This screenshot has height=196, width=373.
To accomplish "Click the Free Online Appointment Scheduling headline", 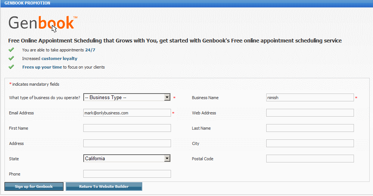I will pyautogui.click(x=175, y=41).
